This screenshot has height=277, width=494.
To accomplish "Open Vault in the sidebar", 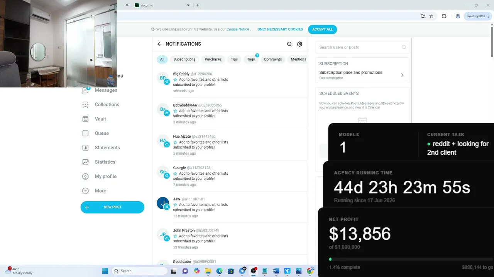I will pos(100,119).
